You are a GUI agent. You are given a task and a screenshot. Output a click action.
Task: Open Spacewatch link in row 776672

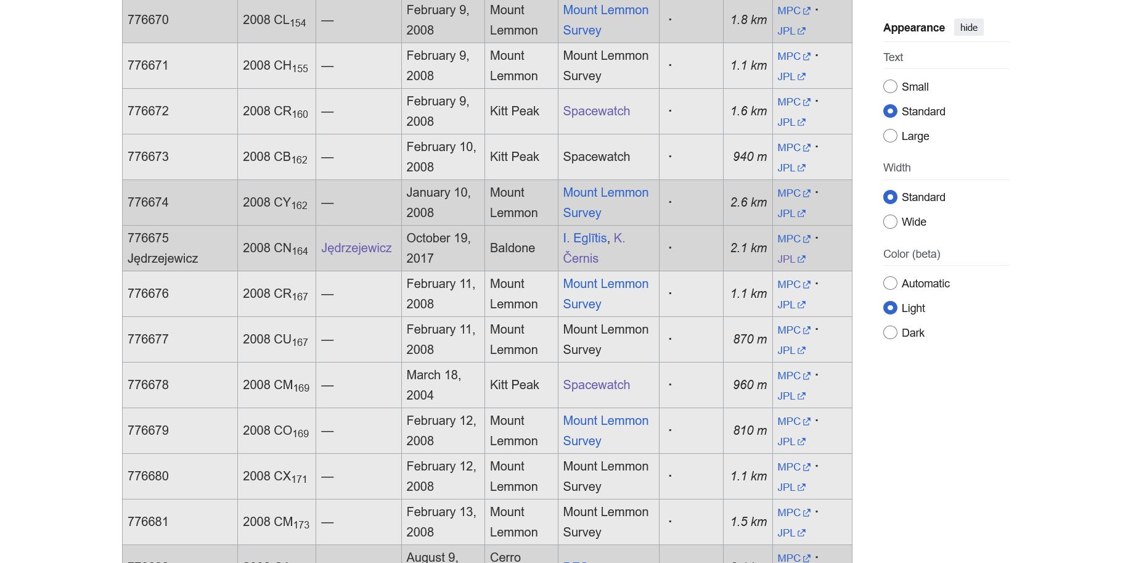tap(596, 111)
